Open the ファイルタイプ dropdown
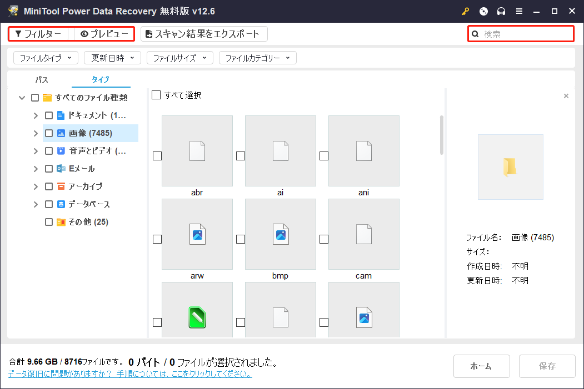Image resolution: width=584 pixels, height=389 pixels. coord(45,58)
